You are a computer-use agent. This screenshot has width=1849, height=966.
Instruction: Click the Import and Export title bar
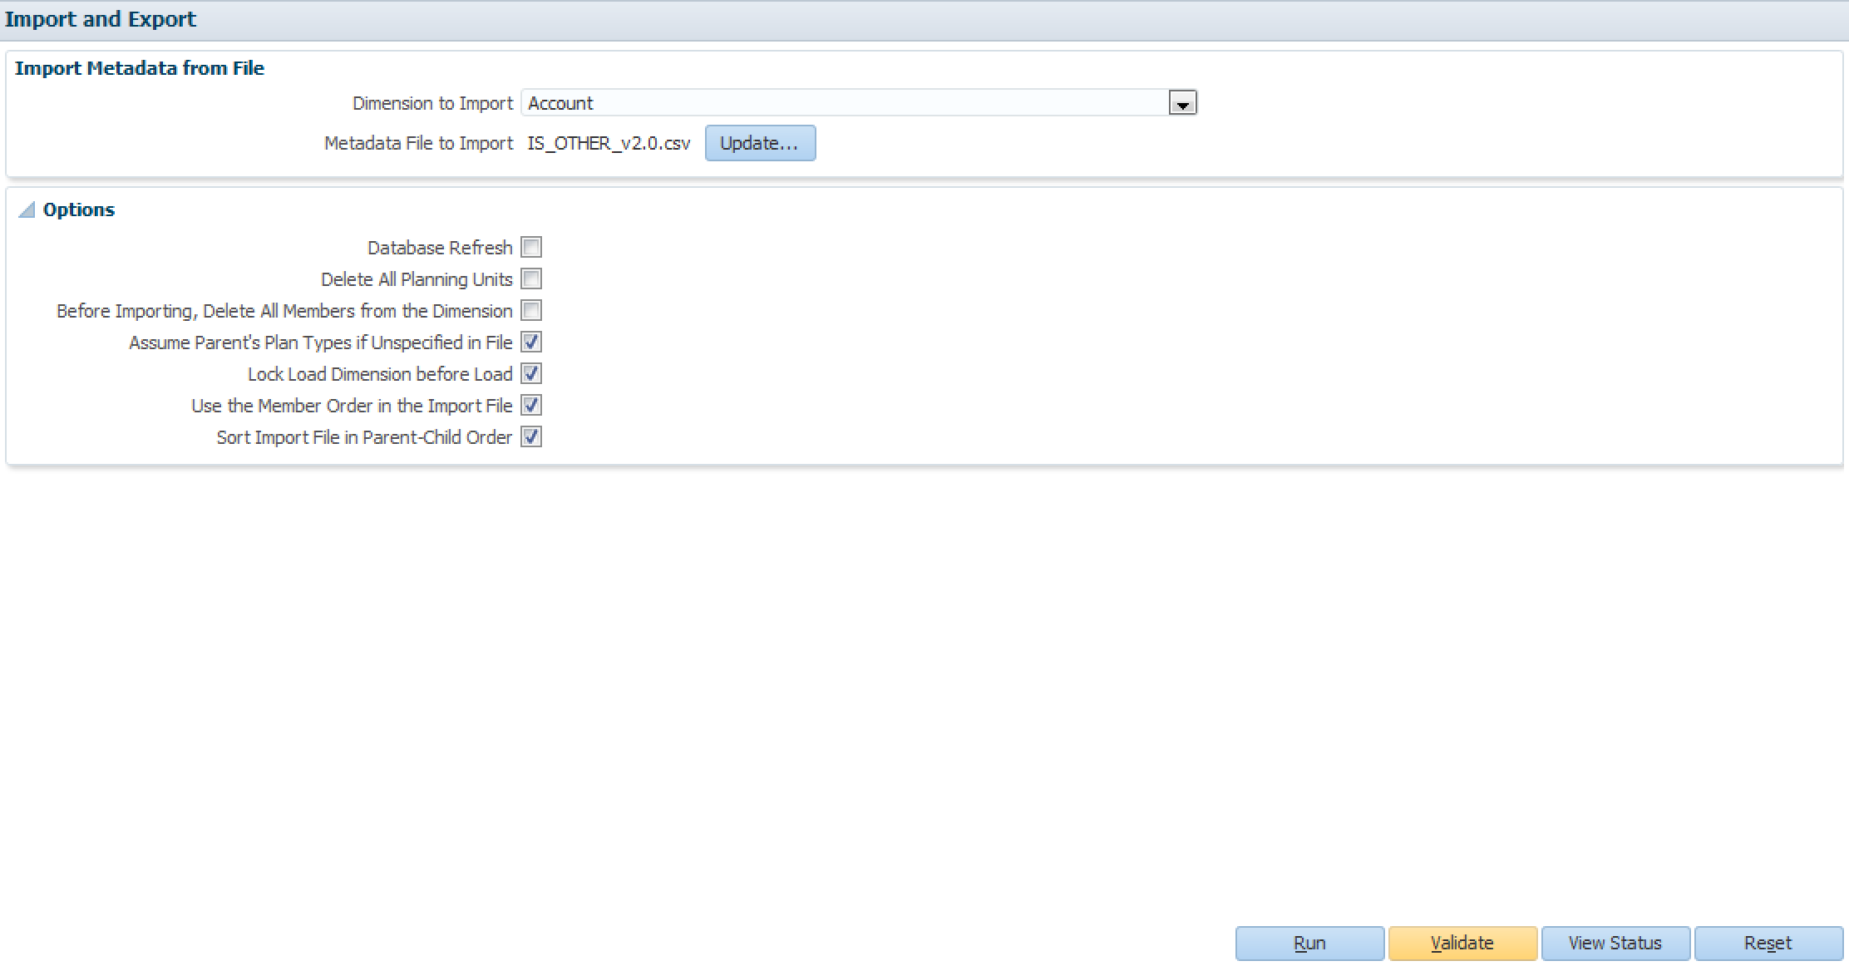(101, 19)
